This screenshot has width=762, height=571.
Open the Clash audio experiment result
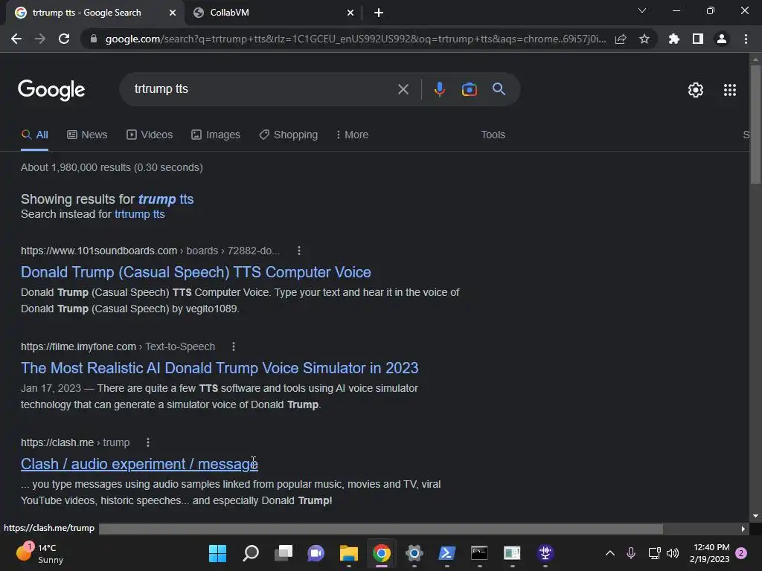point(139,464)
